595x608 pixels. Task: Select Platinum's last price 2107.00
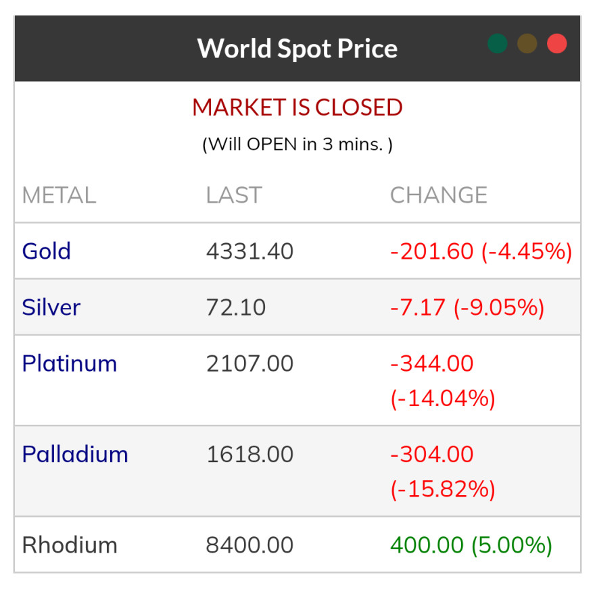[250, 363]
